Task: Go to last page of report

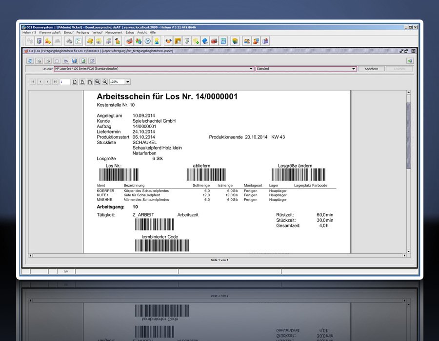Action: (55, 82)
